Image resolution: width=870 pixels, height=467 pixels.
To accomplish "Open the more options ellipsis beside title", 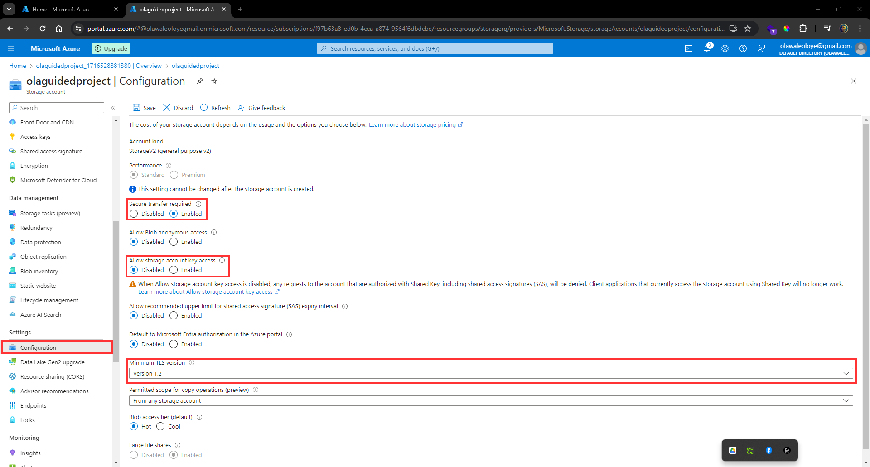I will tap(229, 81).
